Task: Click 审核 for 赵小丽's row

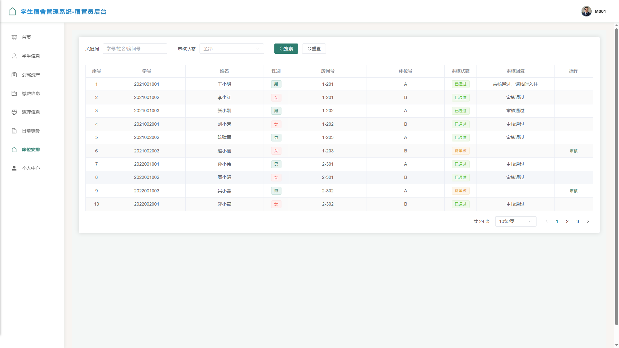Action: [574, 151]
